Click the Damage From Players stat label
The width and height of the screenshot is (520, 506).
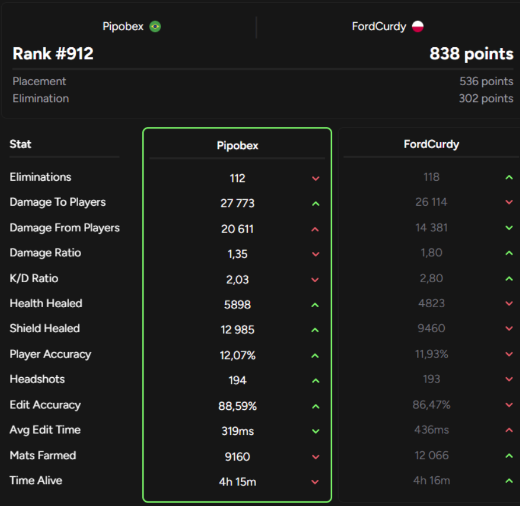pyautogui.click(x=65, y=228)
